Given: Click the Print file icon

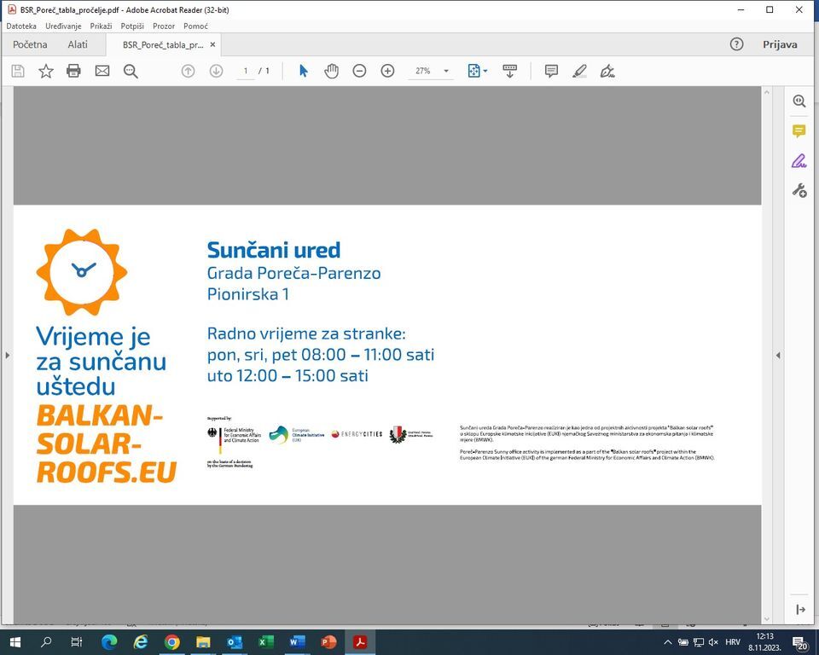Looking at the screenshot, I should (73, 71).
